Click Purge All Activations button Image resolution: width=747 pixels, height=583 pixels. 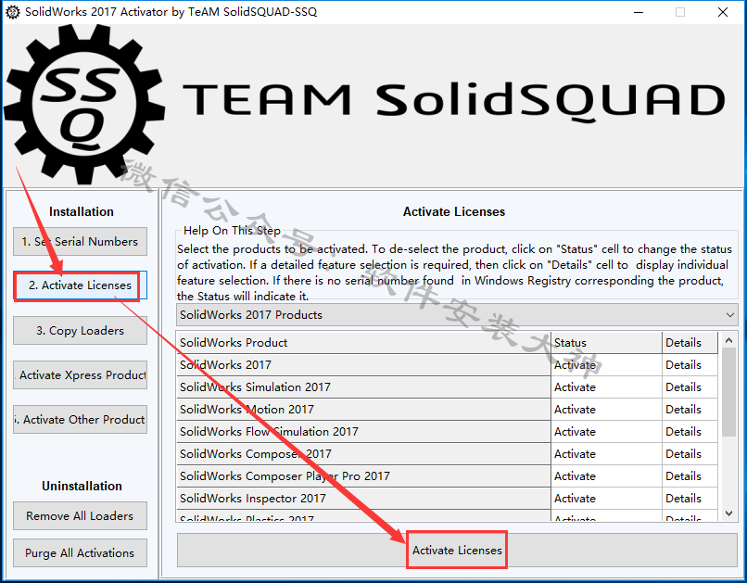80,553
